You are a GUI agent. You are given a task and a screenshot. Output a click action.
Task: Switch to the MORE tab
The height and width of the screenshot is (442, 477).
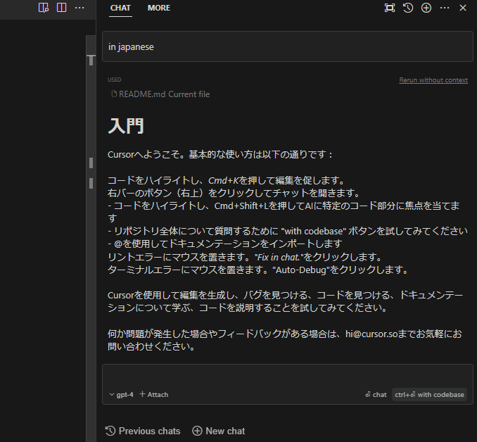(159, 8)
